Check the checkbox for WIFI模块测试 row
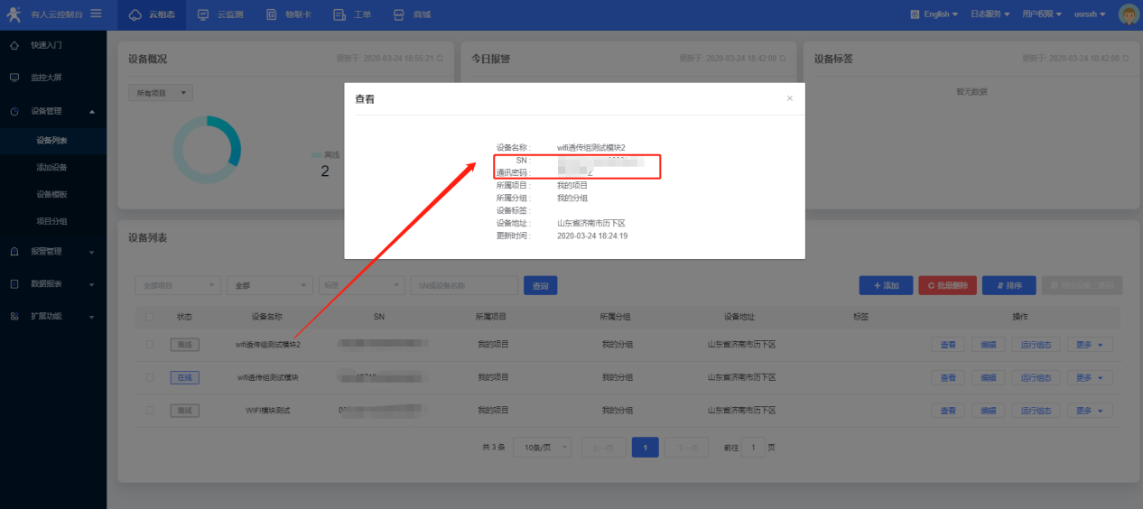 (150, 411)
